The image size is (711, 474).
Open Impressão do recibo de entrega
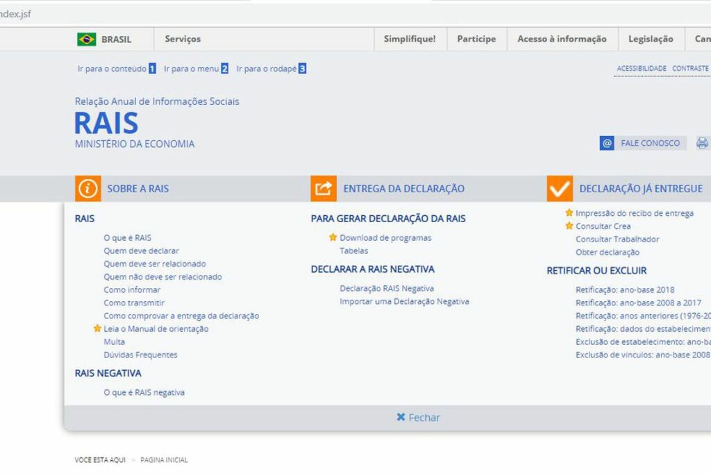[634, 213]
